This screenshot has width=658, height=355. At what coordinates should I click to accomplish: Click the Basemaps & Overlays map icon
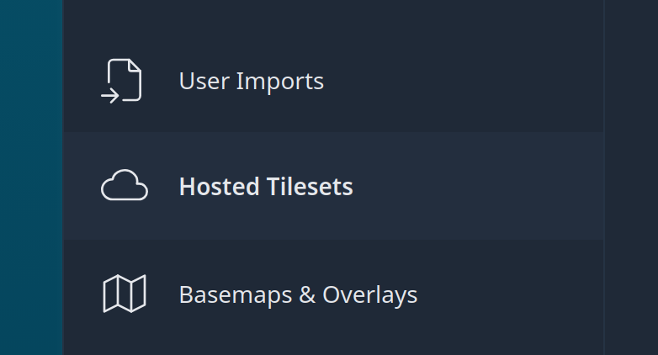[x=124, y=294]
